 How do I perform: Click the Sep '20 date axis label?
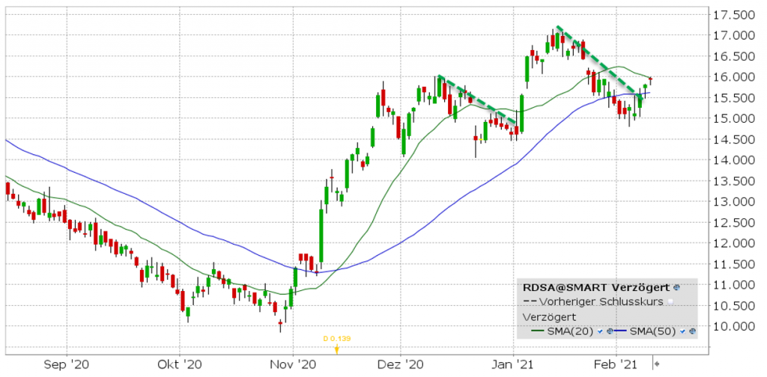pyautogui.click(x=67, y=364)
